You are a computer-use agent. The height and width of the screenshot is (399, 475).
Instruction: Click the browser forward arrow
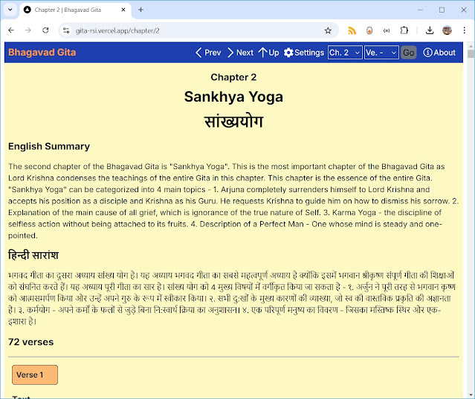click(x=28, y=30)
